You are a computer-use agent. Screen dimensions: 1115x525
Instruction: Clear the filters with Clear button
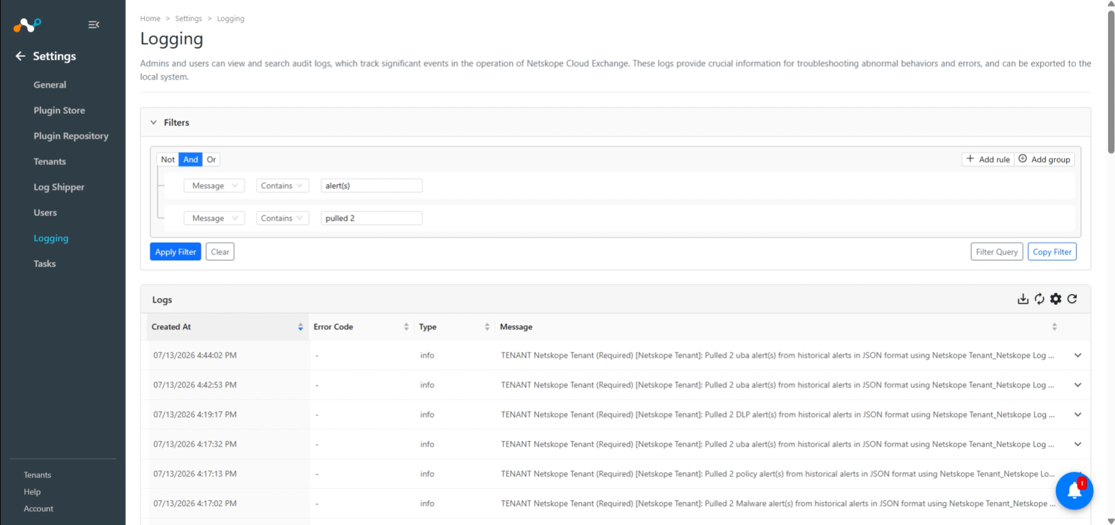point(220,251)
